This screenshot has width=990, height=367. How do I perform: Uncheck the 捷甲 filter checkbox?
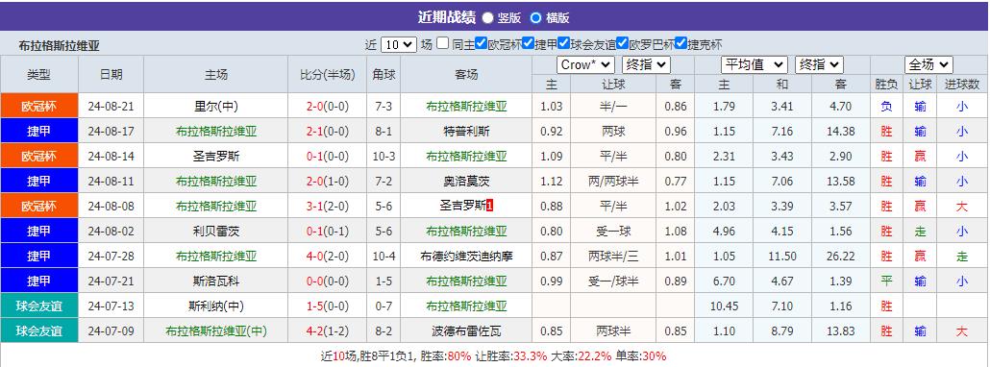[528, 43]
